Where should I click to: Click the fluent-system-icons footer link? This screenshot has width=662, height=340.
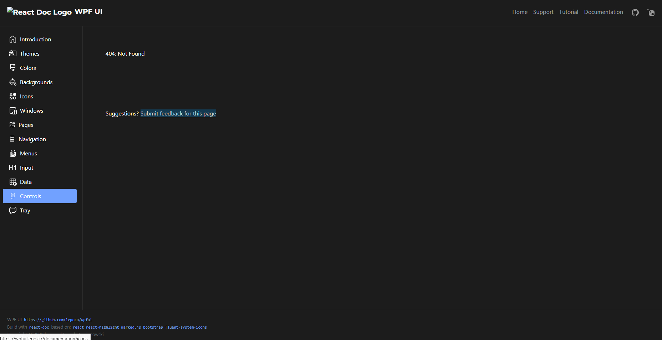point(185,327)
